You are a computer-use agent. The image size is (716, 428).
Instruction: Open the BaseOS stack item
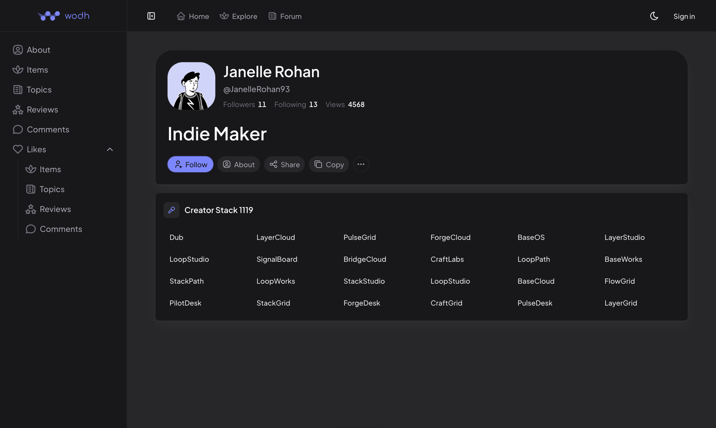[x=531, y=237]
